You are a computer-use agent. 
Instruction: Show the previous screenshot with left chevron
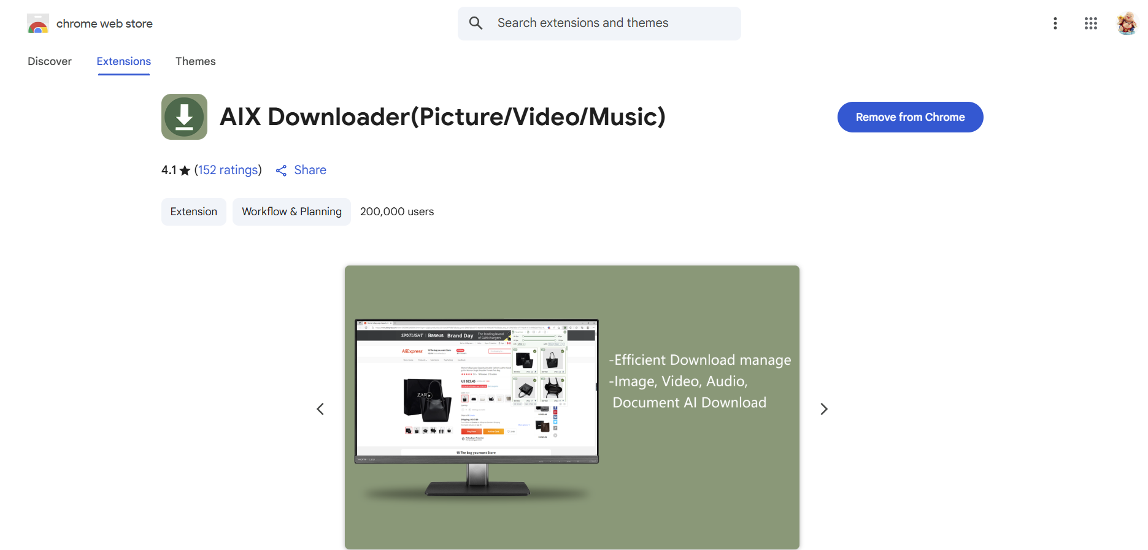click(x=320, y=409)
